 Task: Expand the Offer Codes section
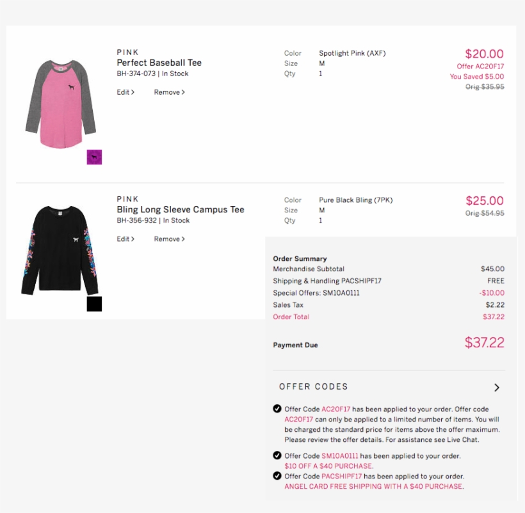[x=313, y=386]
